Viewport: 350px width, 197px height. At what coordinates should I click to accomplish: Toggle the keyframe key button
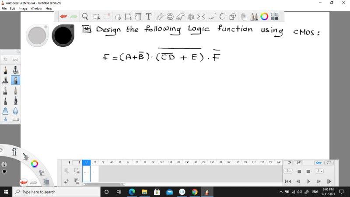tap(319, 163)
